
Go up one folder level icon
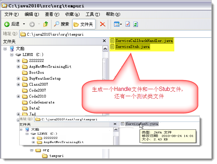tap(45, 24)
